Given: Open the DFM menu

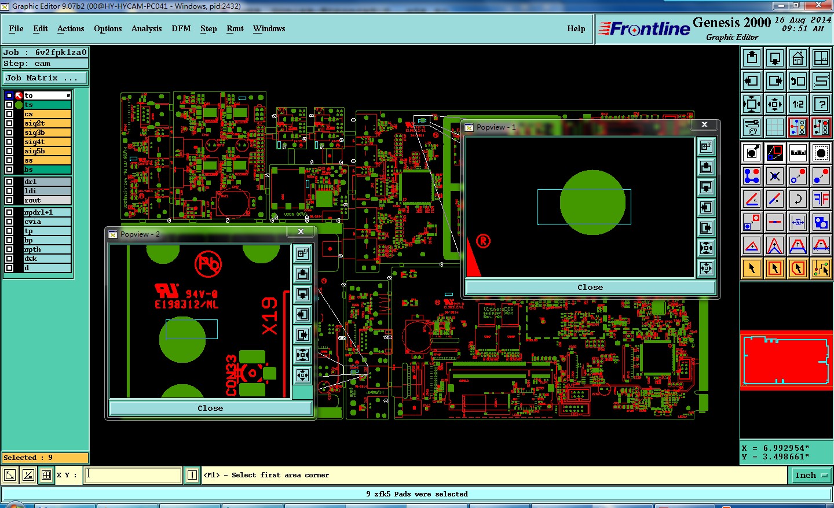Looking at the screenshot, I should pos(181,28).
